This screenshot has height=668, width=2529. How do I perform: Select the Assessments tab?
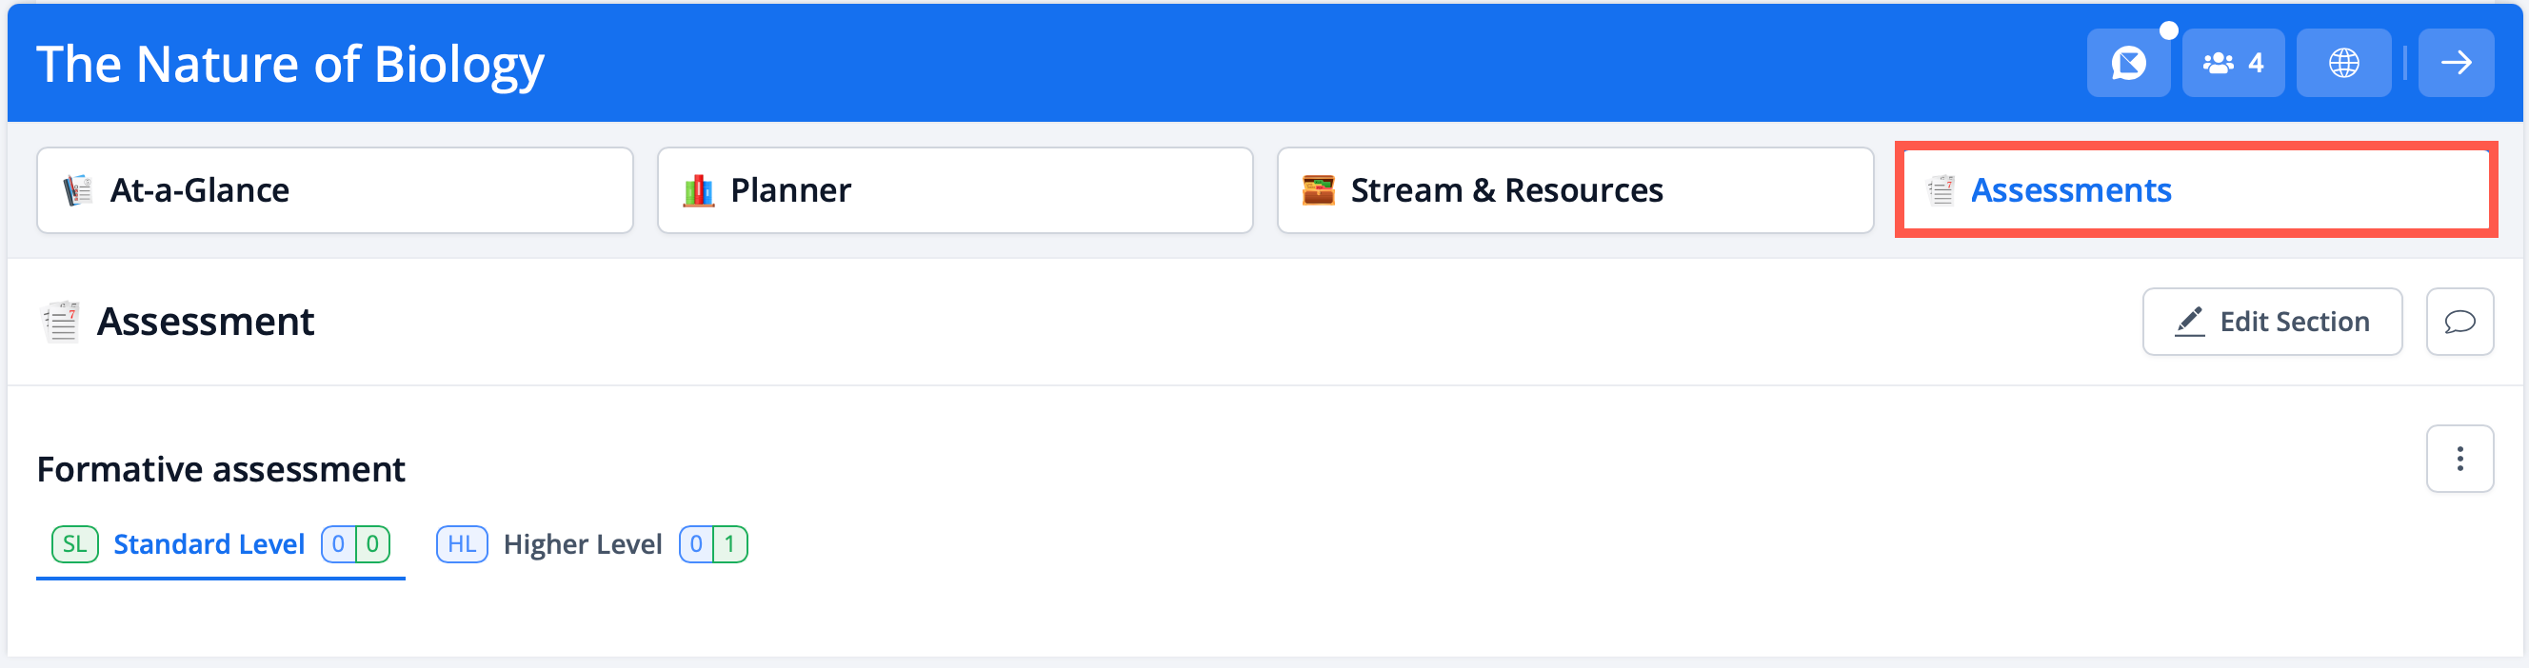coord(2195,190)
